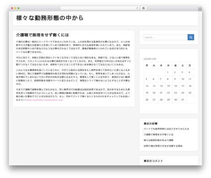Select day 10 in the calendar
Screen dimensions: 211x178
click(183, 79)
